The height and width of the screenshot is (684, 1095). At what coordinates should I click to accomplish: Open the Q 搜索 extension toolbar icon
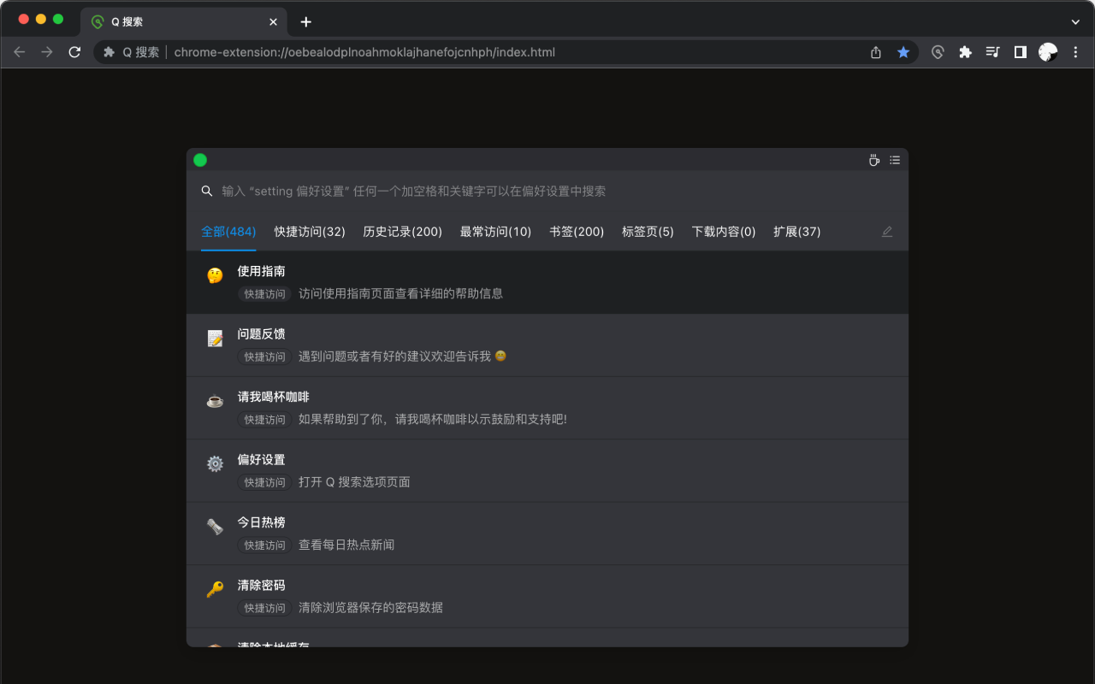(x=938, y=52)
